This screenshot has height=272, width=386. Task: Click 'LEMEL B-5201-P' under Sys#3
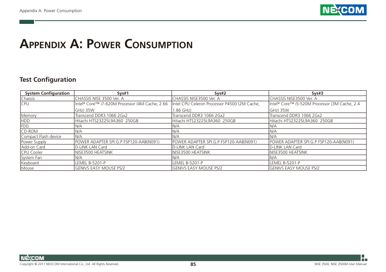point(285,163)
